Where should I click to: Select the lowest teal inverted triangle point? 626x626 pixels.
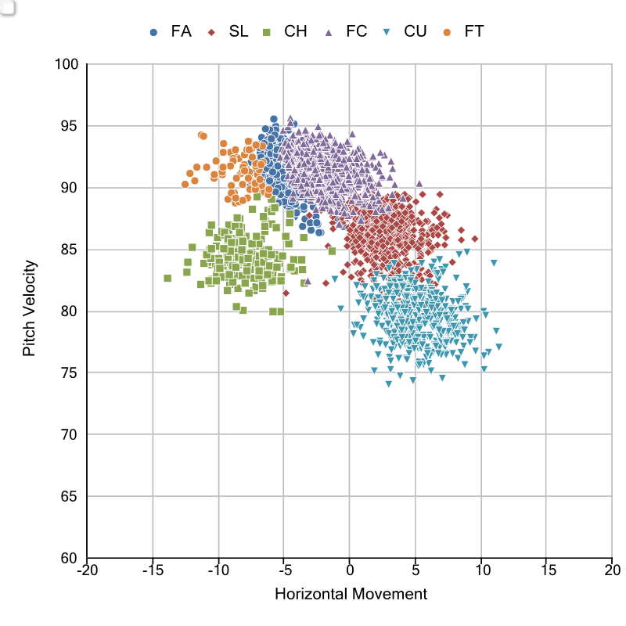pyautogui.click(x=388, y=384)
